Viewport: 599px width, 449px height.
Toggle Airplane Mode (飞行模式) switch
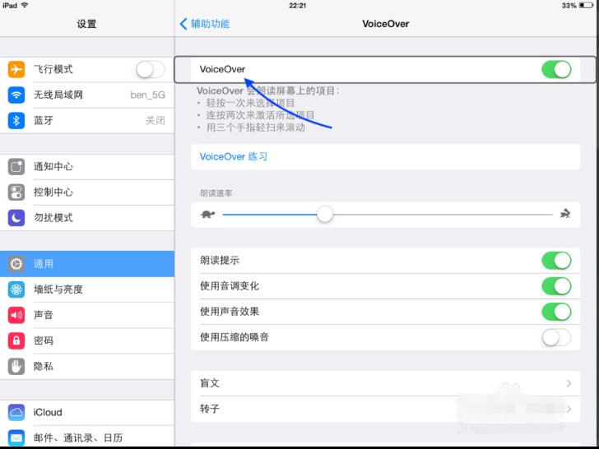(x=151, y=69)
